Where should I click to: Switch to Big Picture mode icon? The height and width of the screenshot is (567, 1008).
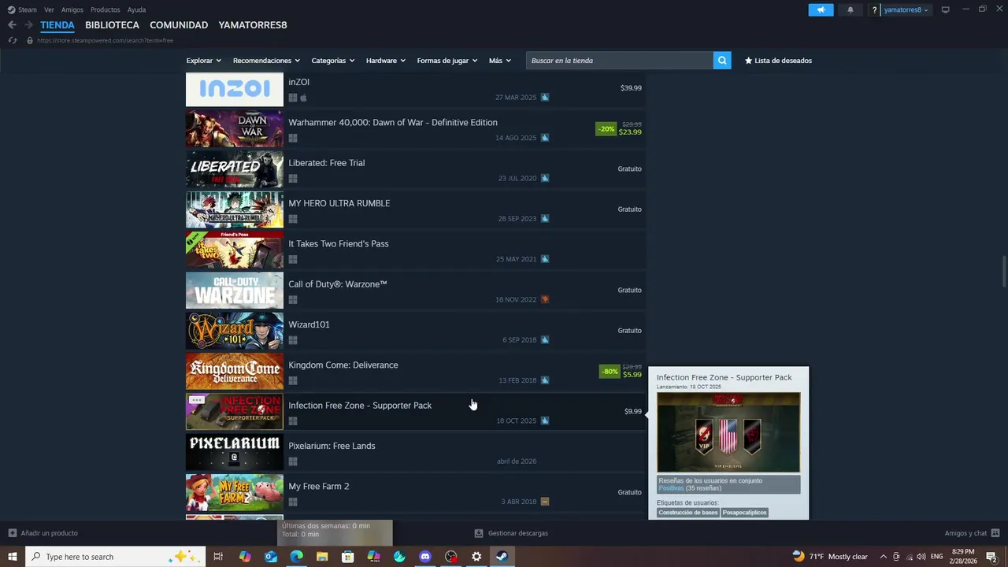pos(946,9)
